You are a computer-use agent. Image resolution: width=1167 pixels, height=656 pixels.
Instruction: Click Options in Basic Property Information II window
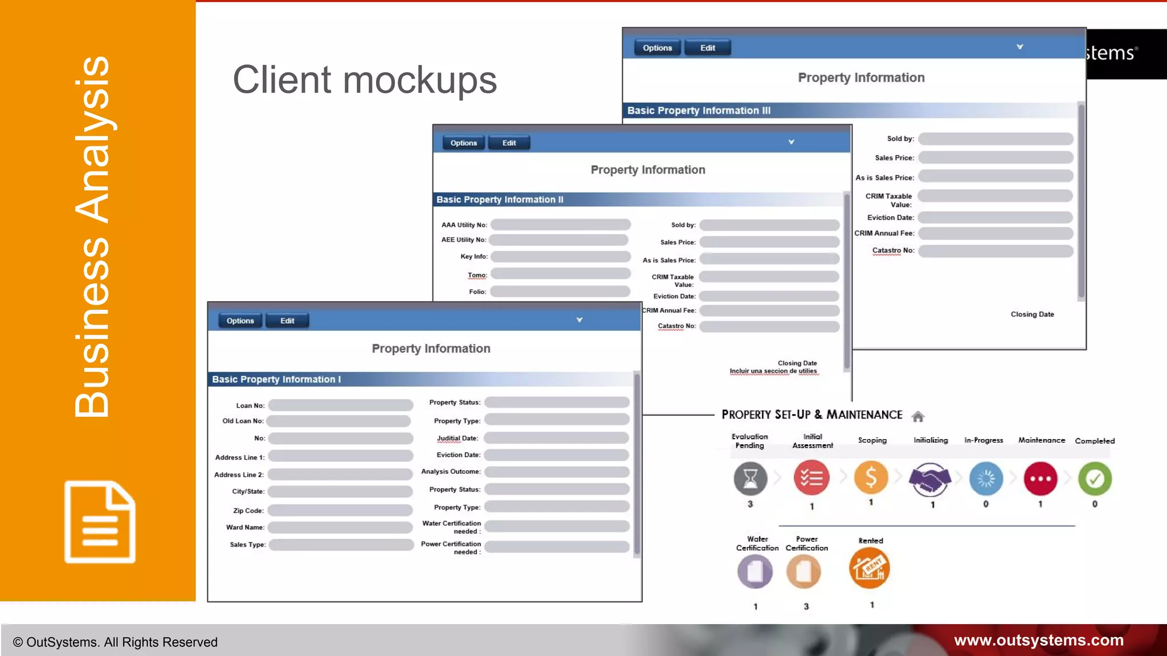coord(463,143)
